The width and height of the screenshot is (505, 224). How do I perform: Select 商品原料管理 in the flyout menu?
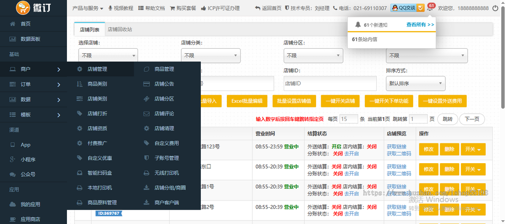(x=102, y=203)
